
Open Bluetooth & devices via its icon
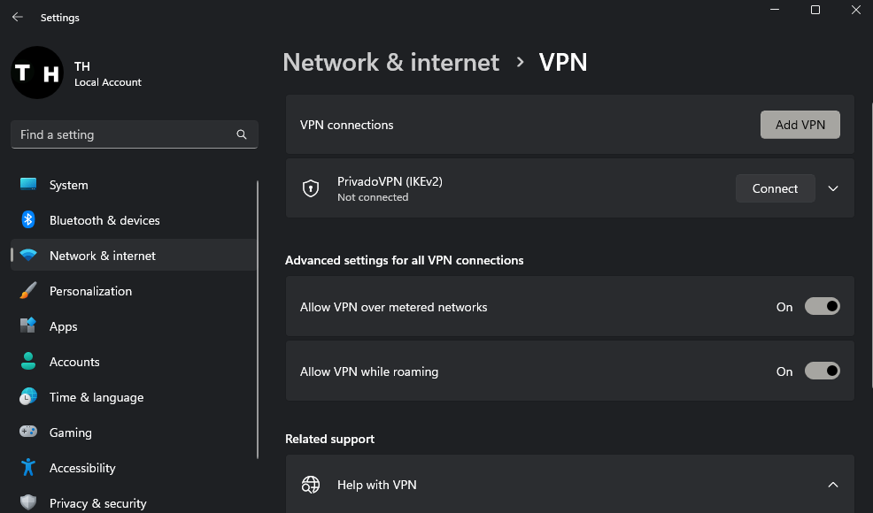[28, 220]
